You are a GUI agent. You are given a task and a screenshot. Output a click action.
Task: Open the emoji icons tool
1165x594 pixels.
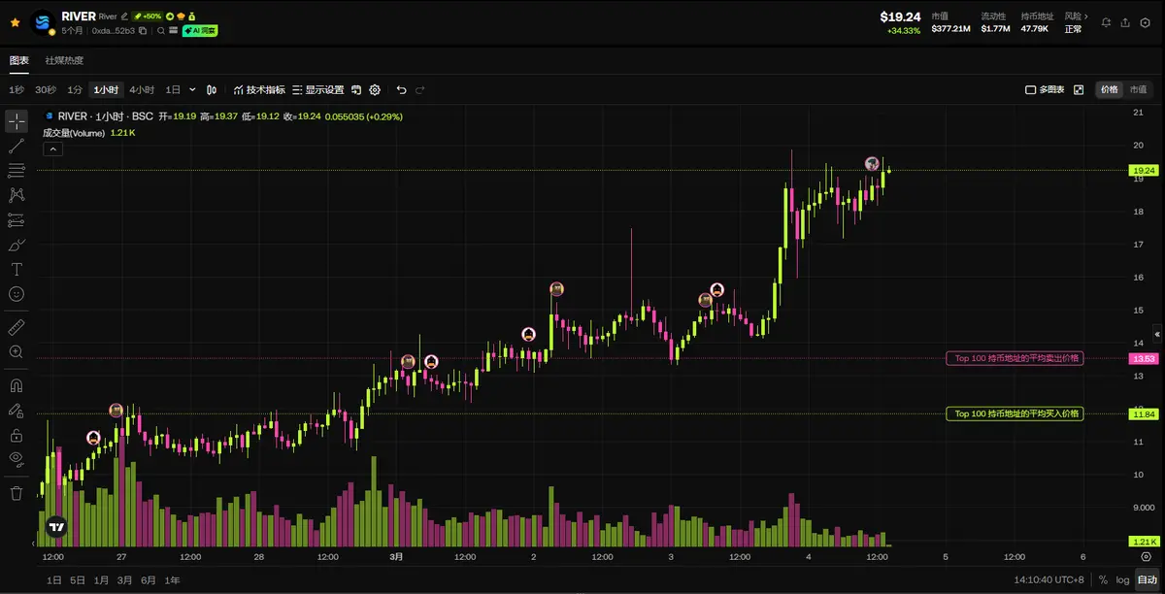coord(17,293)
